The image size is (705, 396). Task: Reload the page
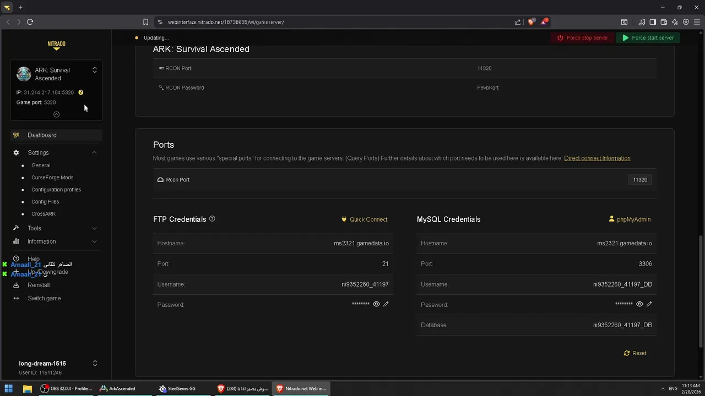coord(30,22)
